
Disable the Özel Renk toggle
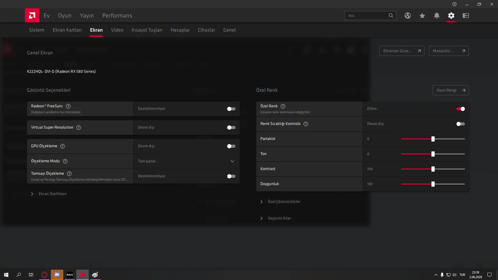pyautogui.click(x=460, y=109)
